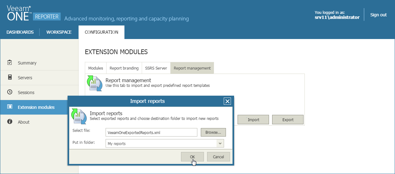Confirm import with the OK button
Screen dimensions: 395x174
pos(192,157)
